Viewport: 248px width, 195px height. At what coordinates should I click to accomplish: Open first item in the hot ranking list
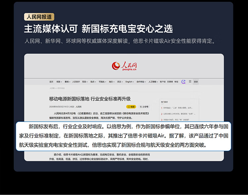[x=177, y=108]
